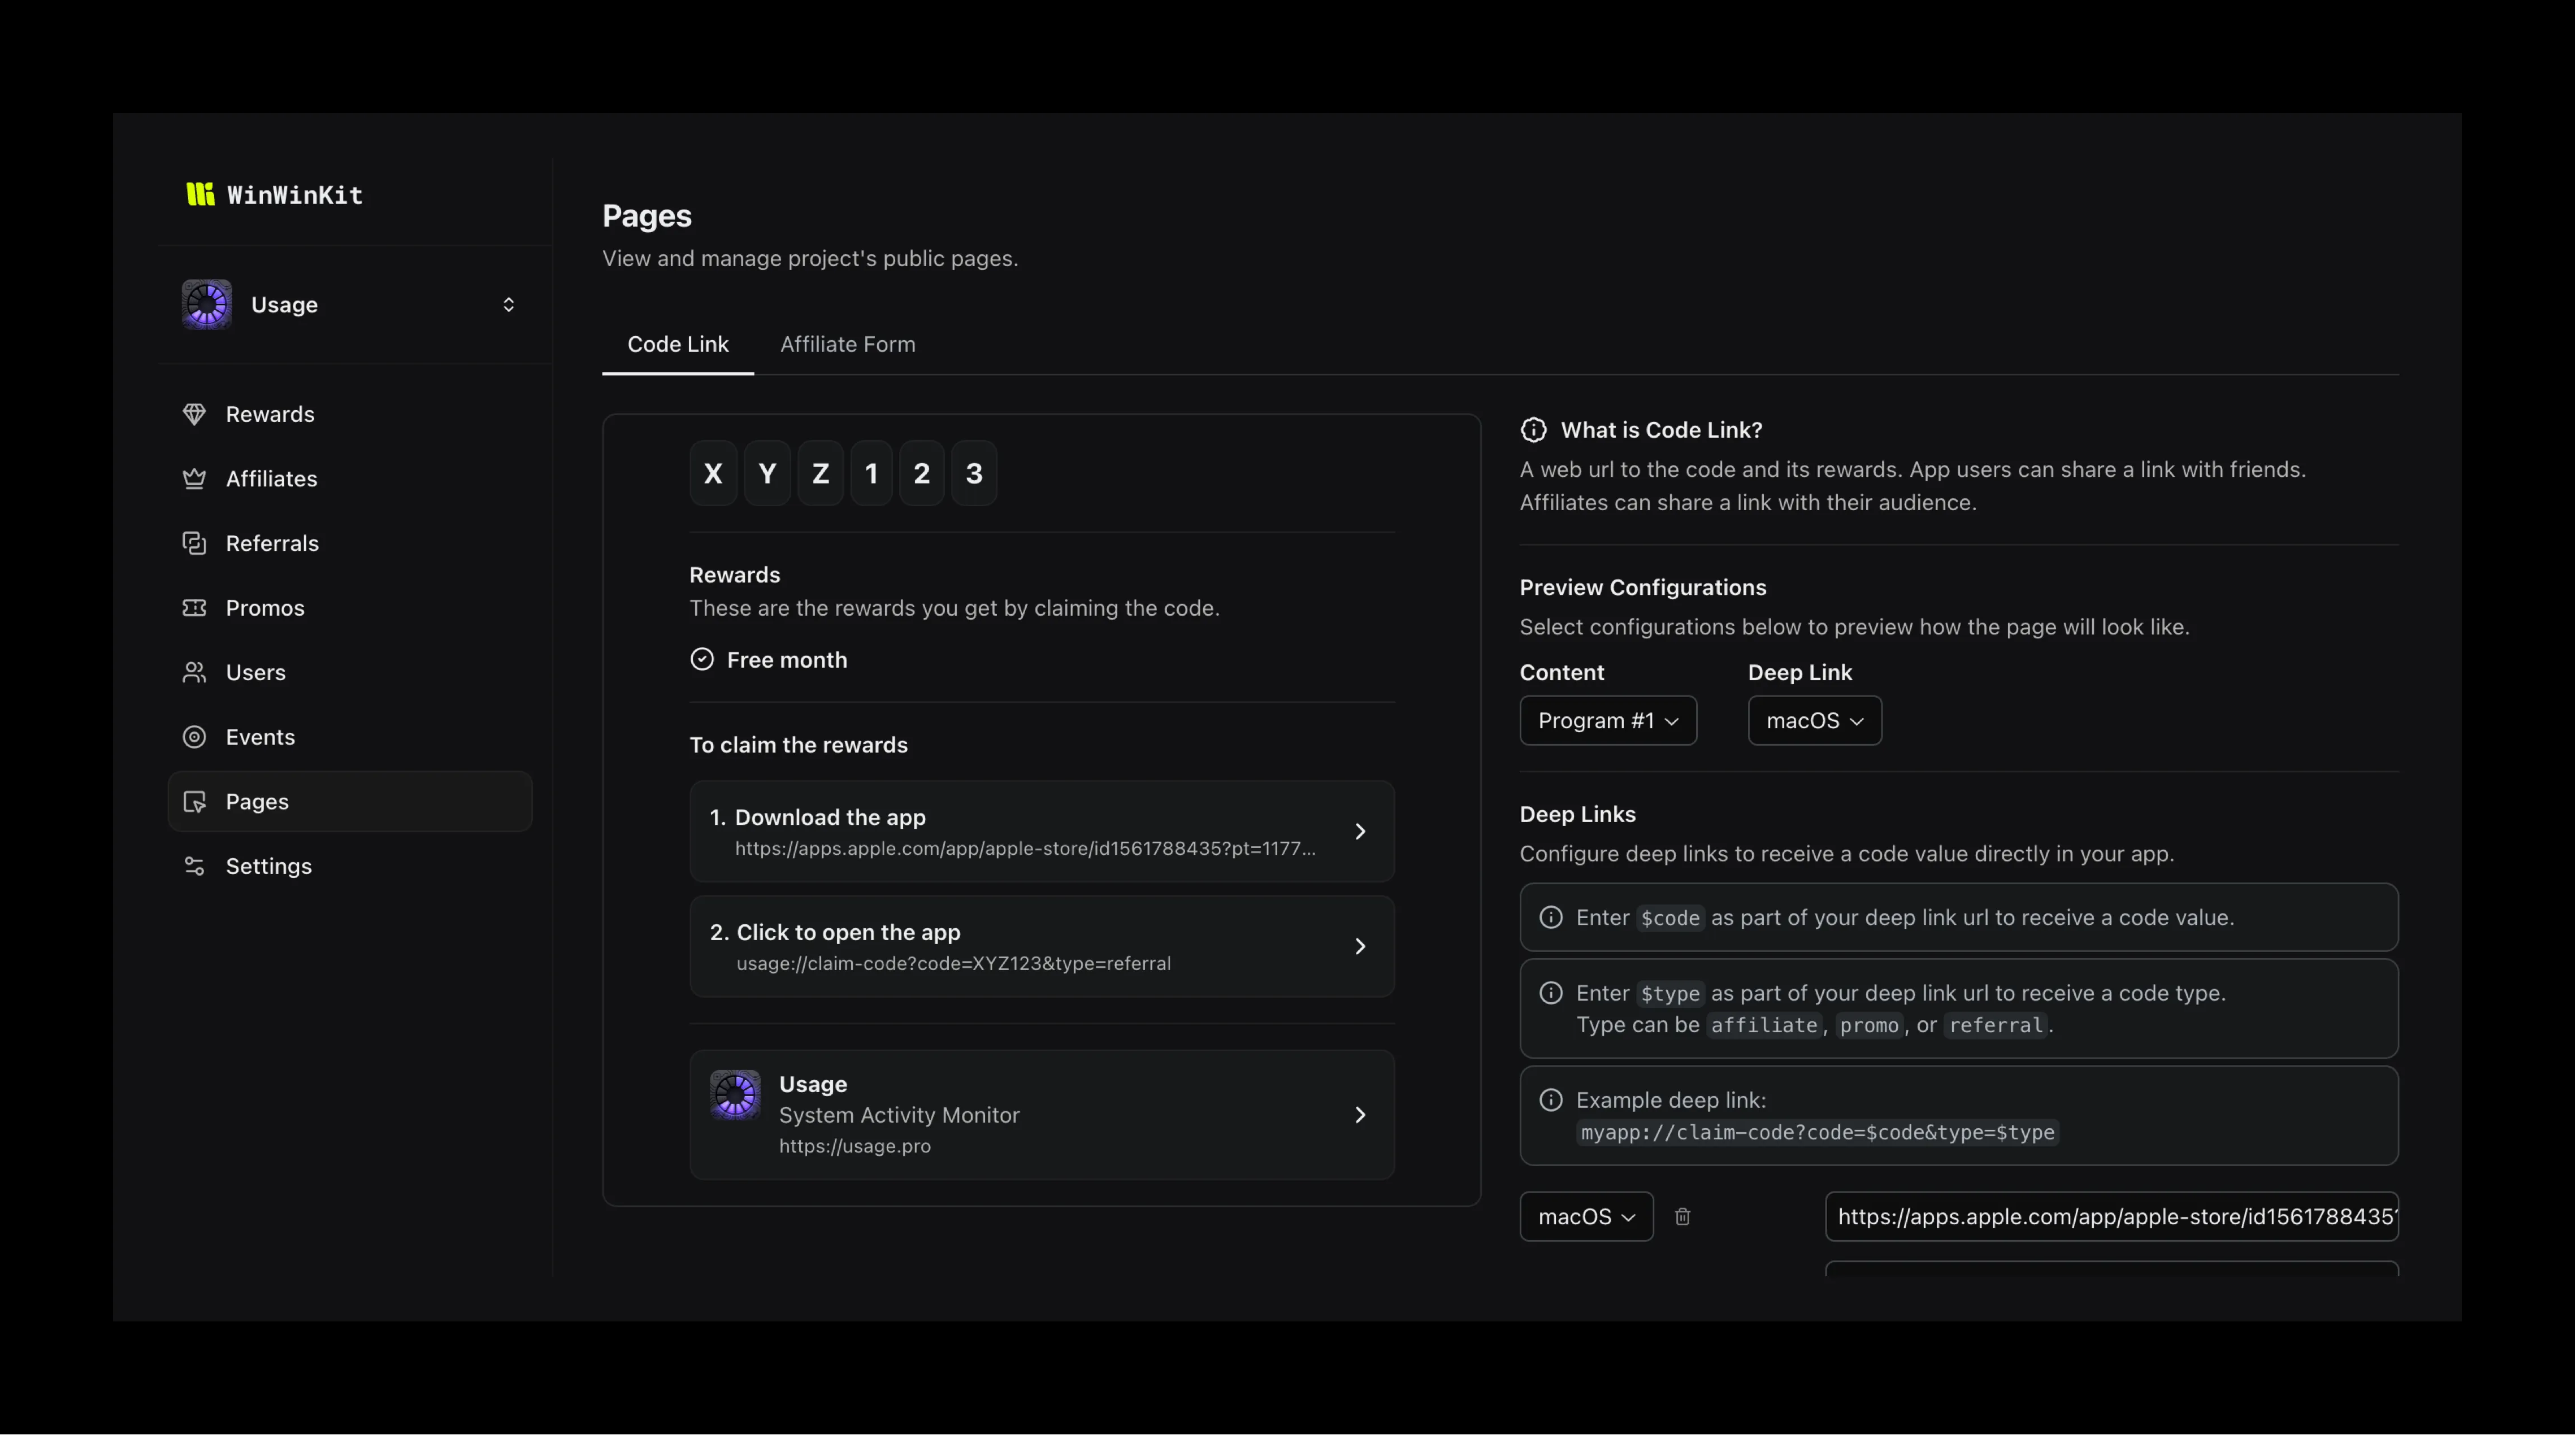Screen dimensions: 2576x1435
Task: Select the Promos ticket icon
Action: [x=194, y=607]
